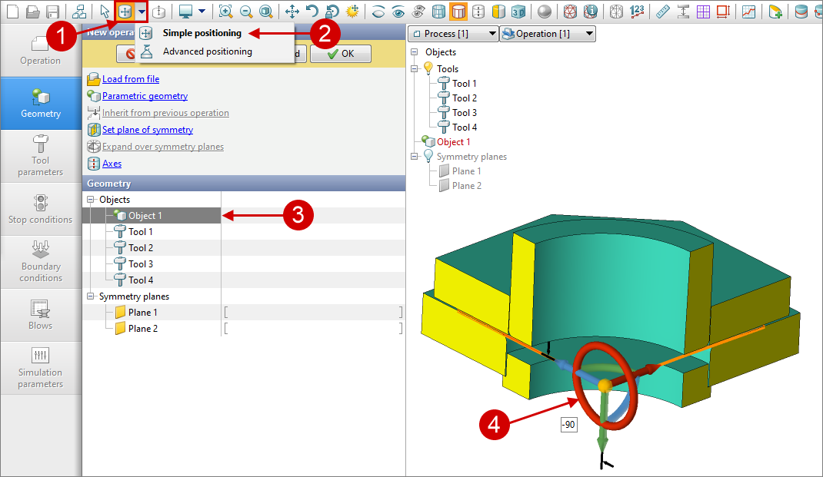Image resolution: width=823 pixels, height=477 pixels.
Task: Open the positioning tool dropdown arrow
Action: 141,12
